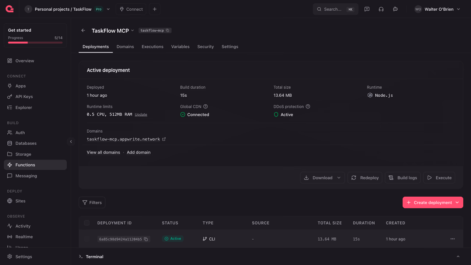Click the DEPLOYMENT ID column header
This screenshot has height=265, width=471.
click(x=114, y=223)
